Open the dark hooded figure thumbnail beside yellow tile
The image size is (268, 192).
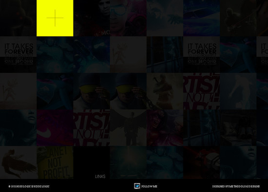pyautogui.click(x=19, y=18)
